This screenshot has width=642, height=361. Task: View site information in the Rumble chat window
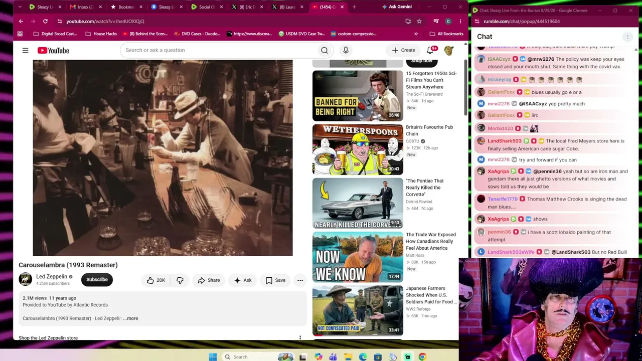point(477,21)
